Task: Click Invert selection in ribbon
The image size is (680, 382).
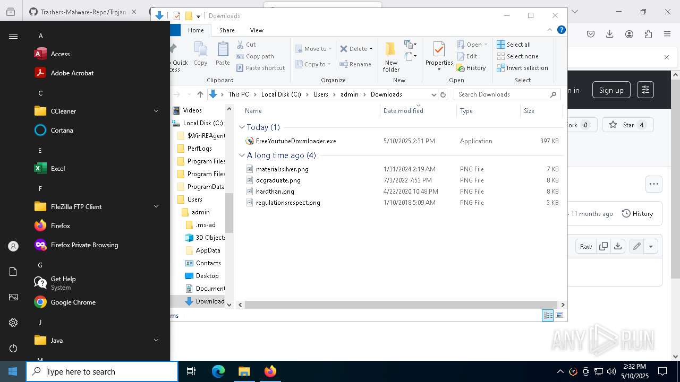Action: (522, 68)
